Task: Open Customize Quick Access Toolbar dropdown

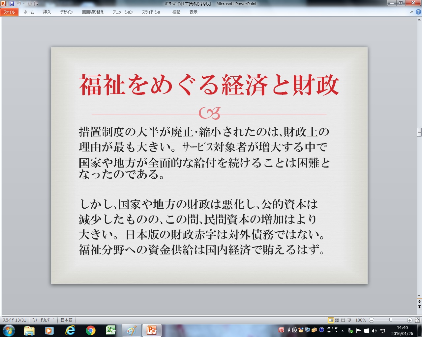Action: pyautogui.click(x=37, y=4)
